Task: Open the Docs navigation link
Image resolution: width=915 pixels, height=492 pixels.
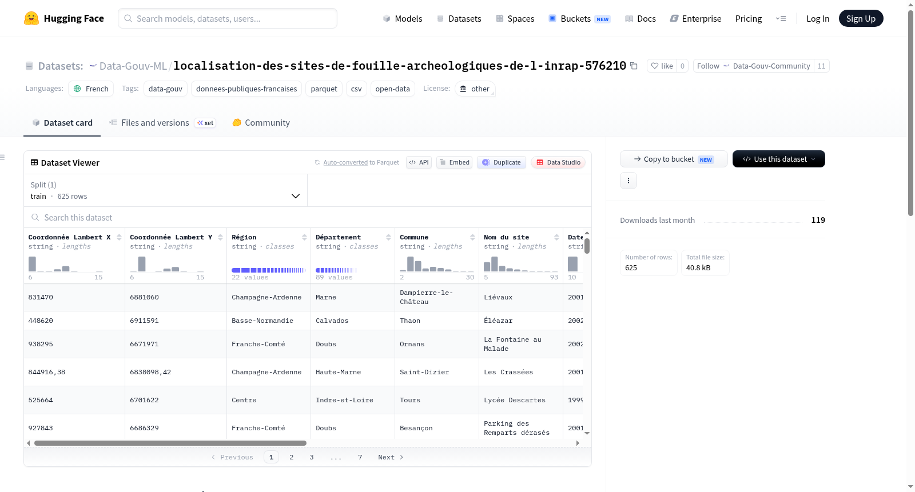Action: coord(640,18)
